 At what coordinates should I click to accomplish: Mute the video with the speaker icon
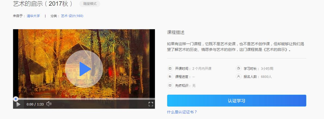tap(49, 104)
